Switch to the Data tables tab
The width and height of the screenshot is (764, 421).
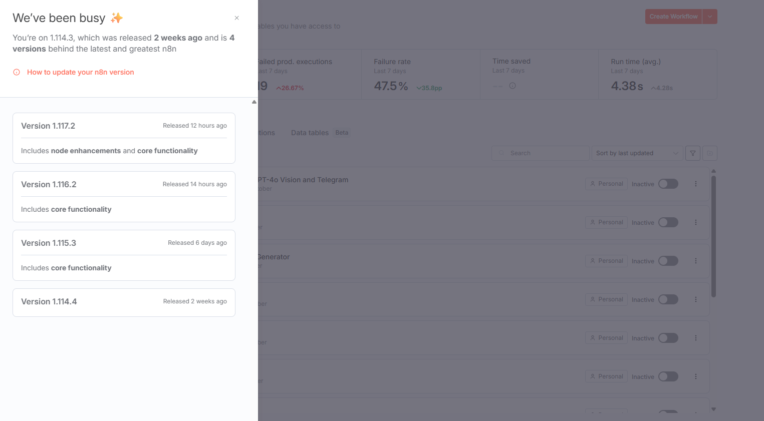click(310, 133)
